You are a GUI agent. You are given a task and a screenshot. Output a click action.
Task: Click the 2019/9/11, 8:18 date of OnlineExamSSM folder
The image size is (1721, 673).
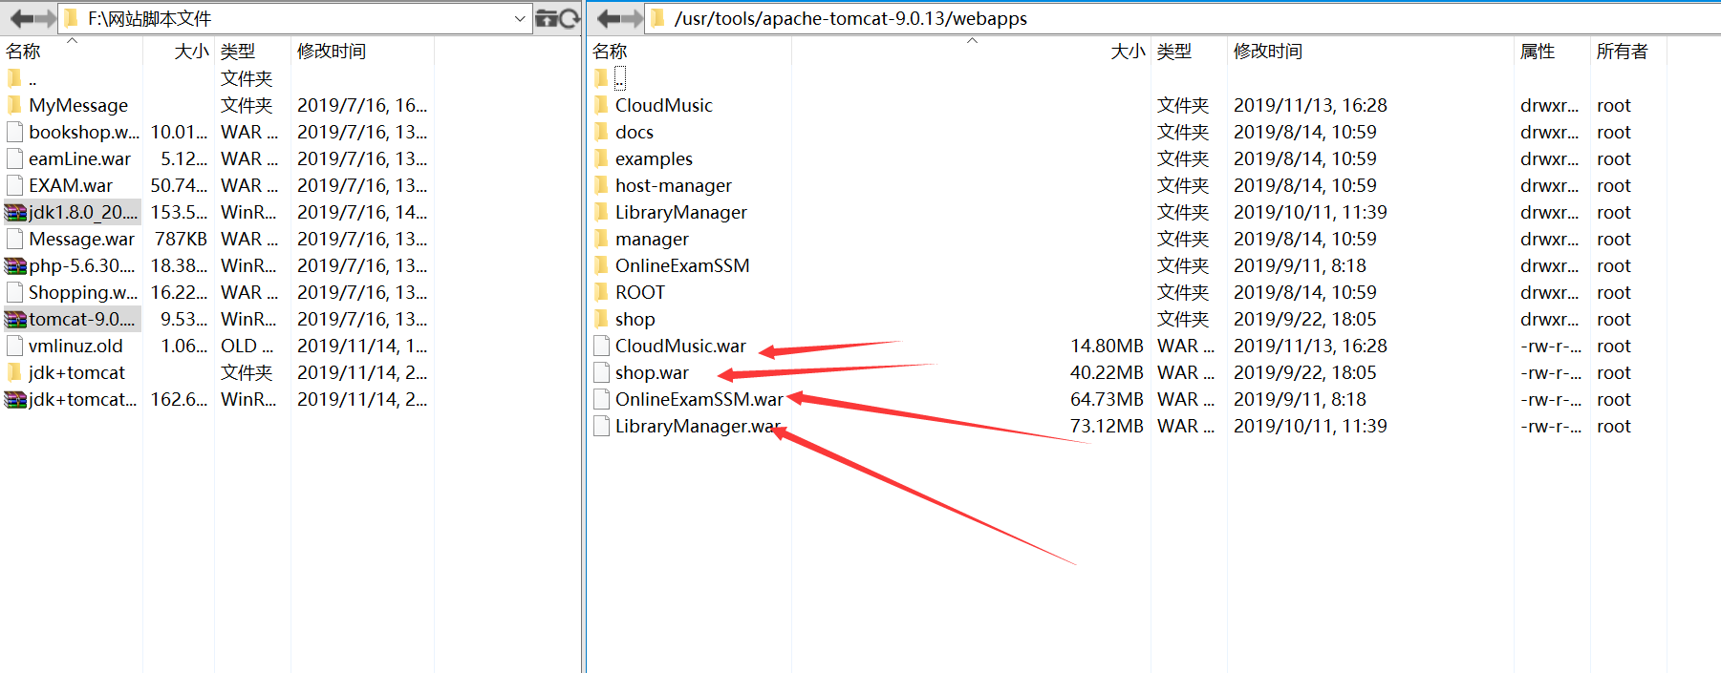1300,265
